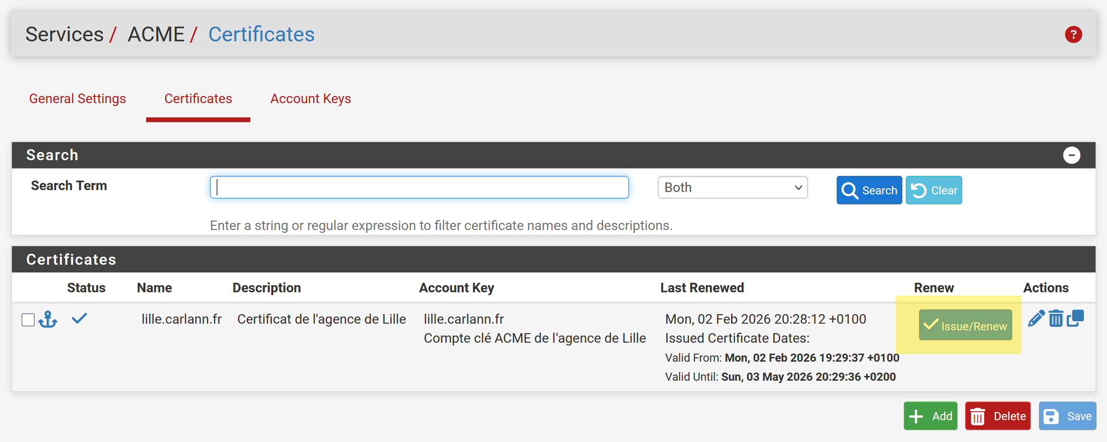Click the blue Search button
Image resolution: width=1107 pixels, height=442 pixels.
click(x=869, y=190)
